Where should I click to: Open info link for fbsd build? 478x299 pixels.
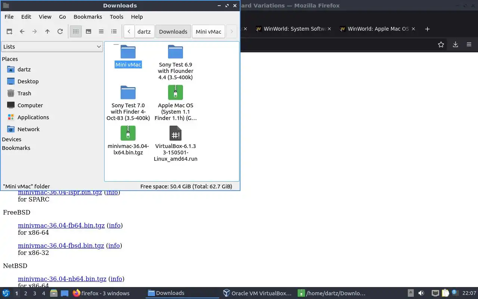click(114, 246)
